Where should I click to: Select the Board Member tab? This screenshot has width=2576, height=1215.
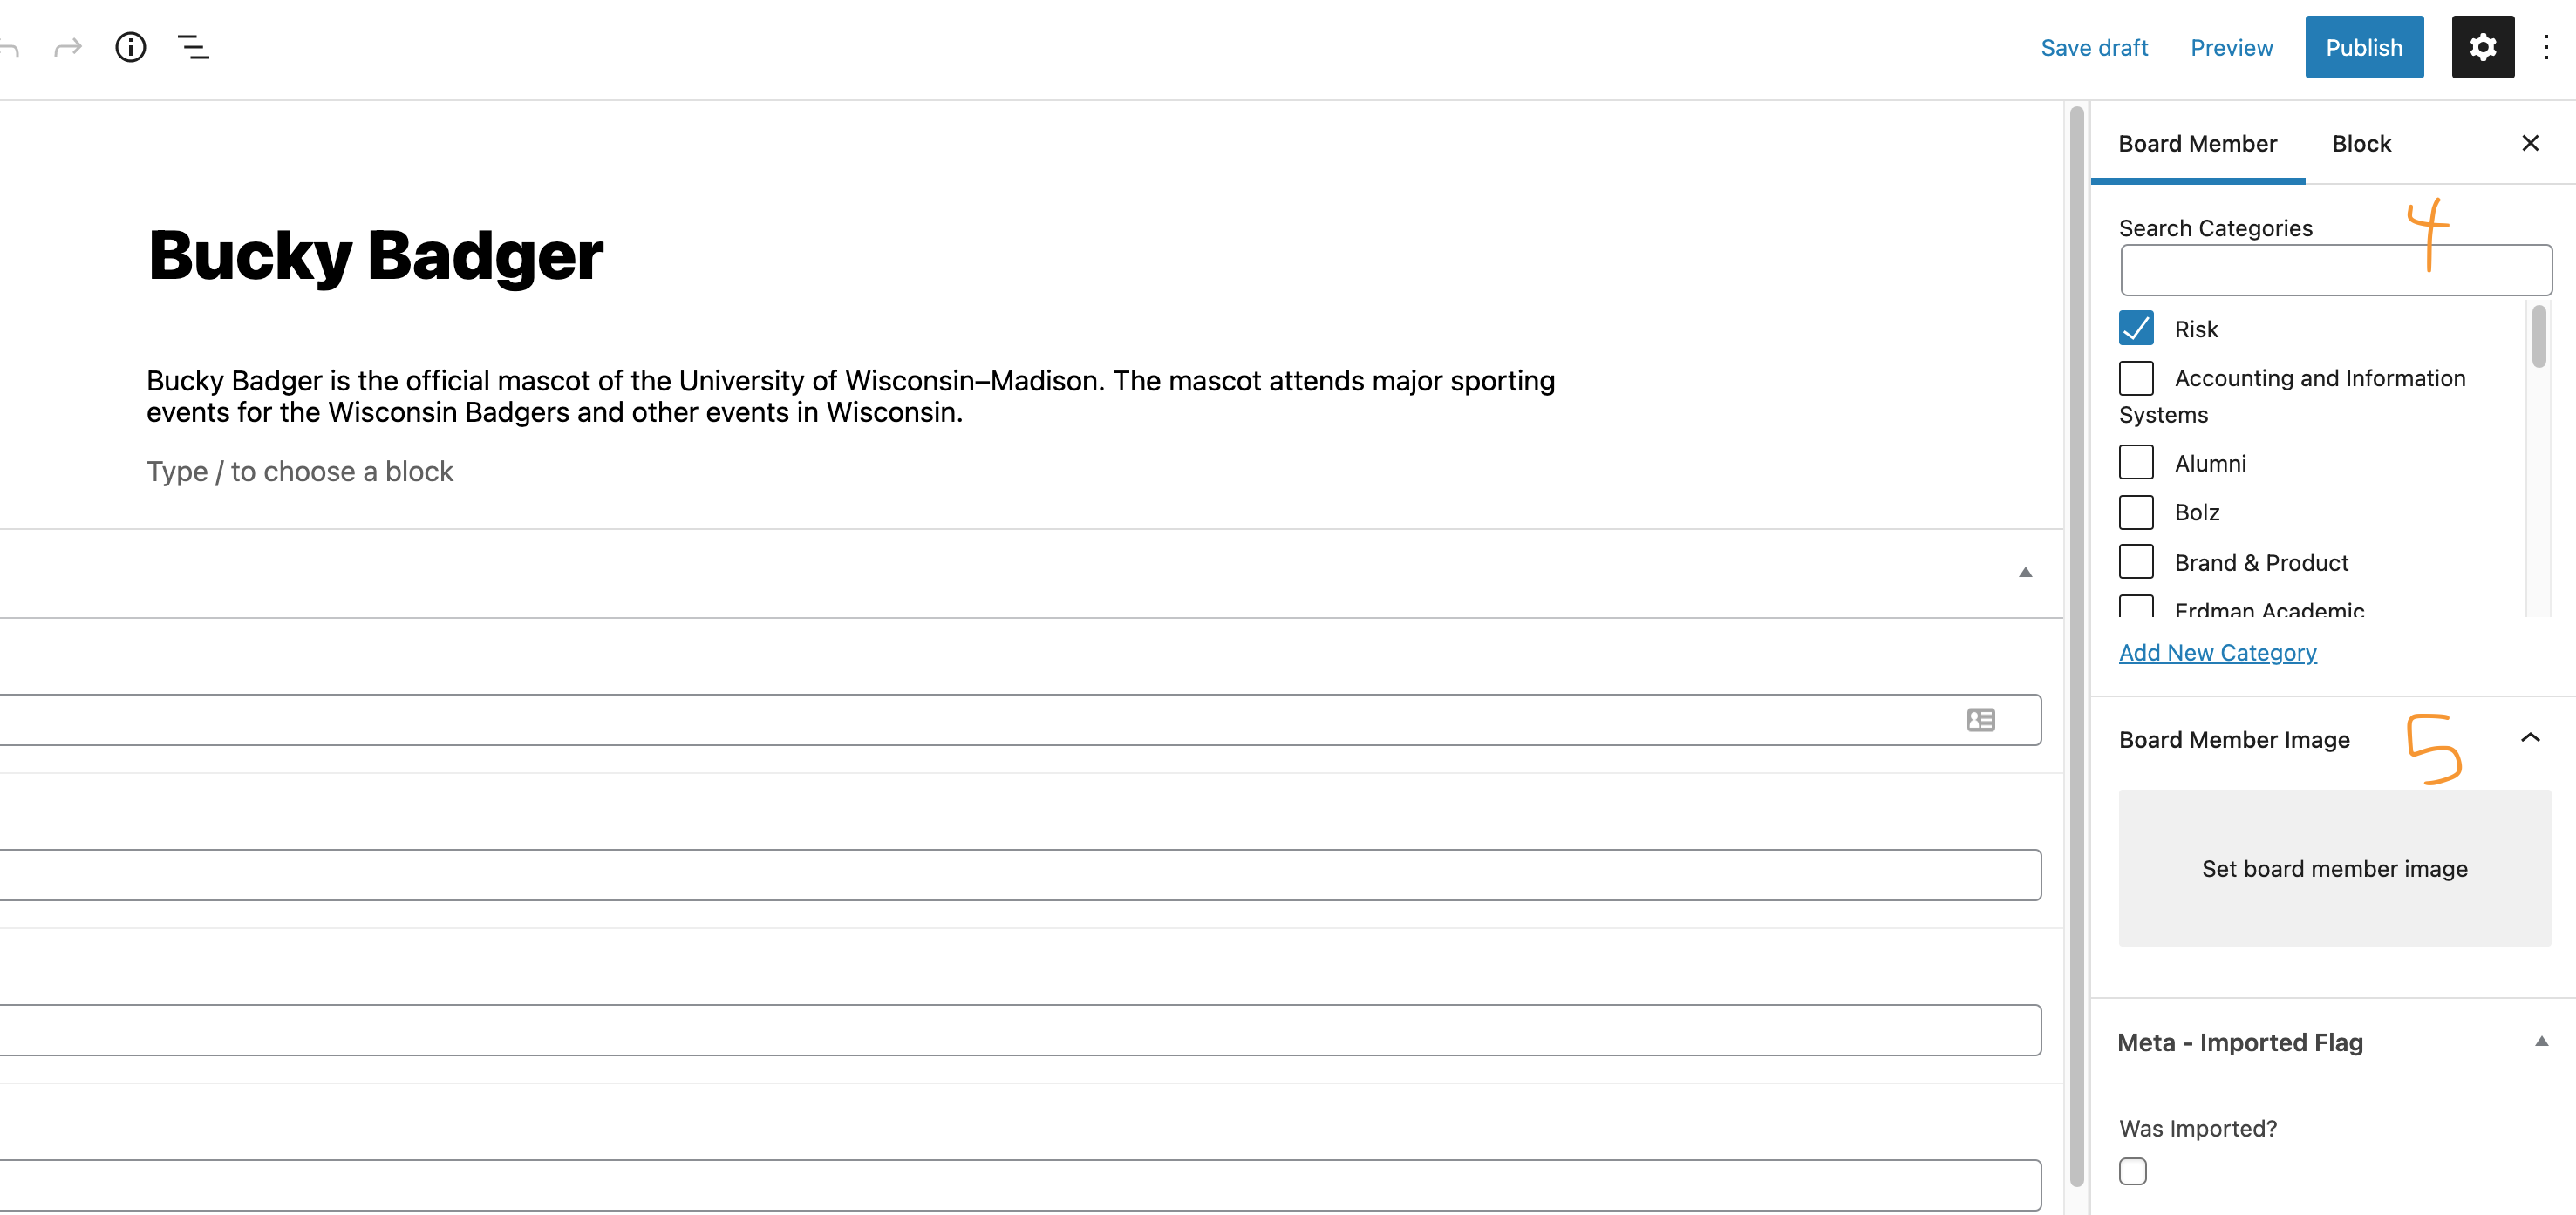click(2197, 144)
